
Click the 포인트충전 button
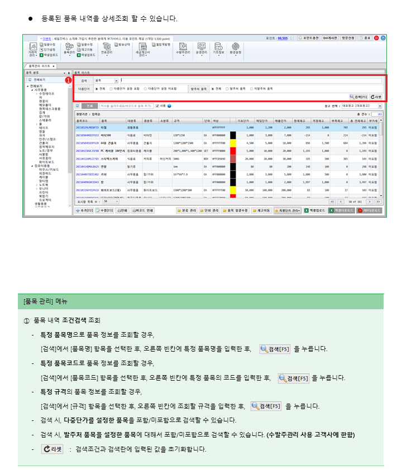[x=309, y=38]
